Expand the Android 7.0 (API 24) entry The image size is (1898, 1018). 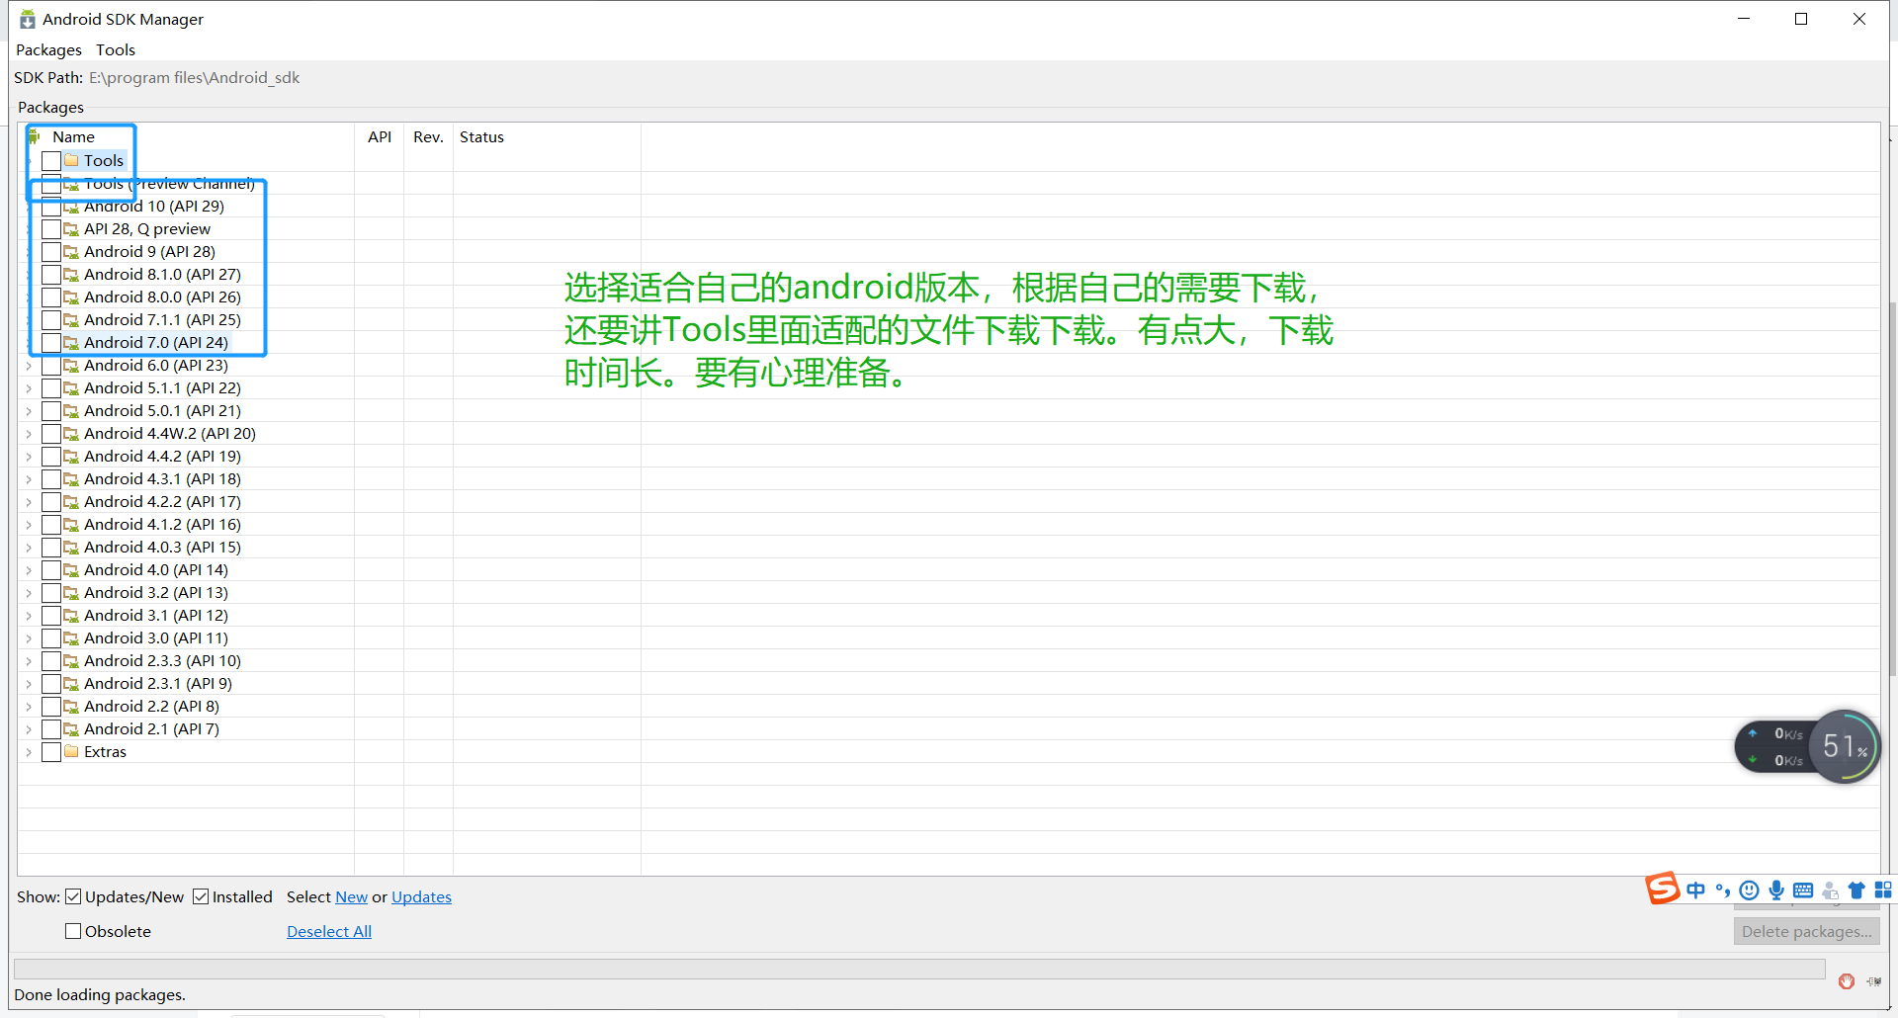pos(29,342)
